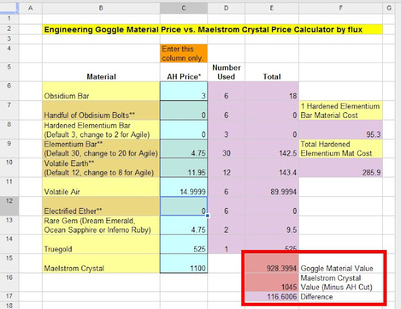Screen dimensions: 401x309
Task: Select column F header
Action: coord(340,8)
